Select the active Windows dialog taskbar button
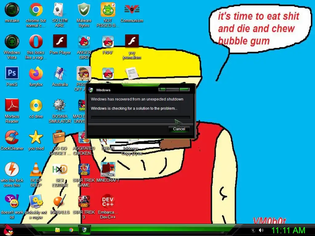Screen dimensions: 315x236 (x=84, y=230)
